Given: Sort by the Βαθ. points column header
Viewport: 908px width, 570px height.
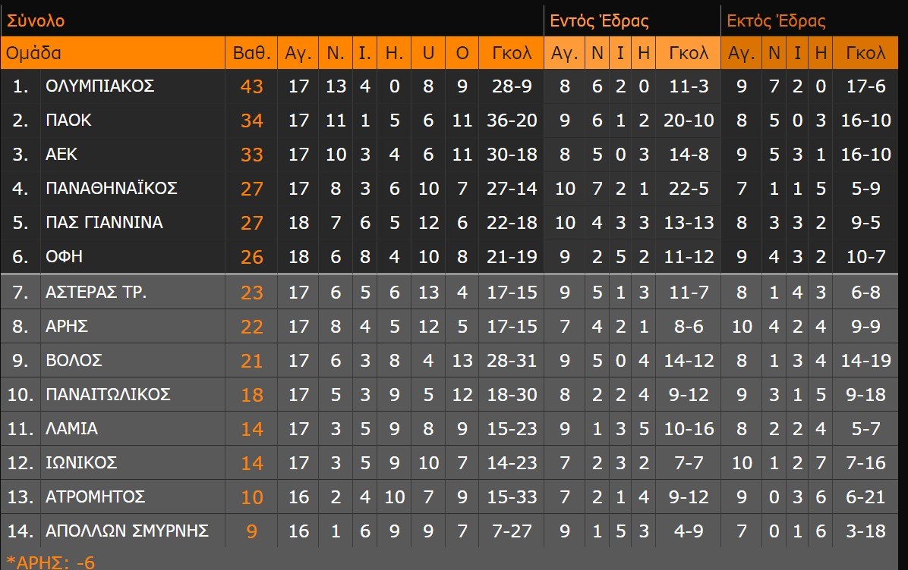Looking at the screenshot, I should [251, 53].
